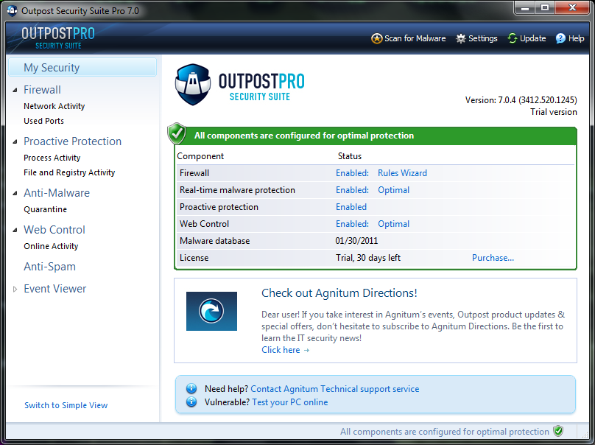Viewport: 595px width, 445px height.
Task: Click Optimal link for Real-time malware protection
Action: [393, 190]
